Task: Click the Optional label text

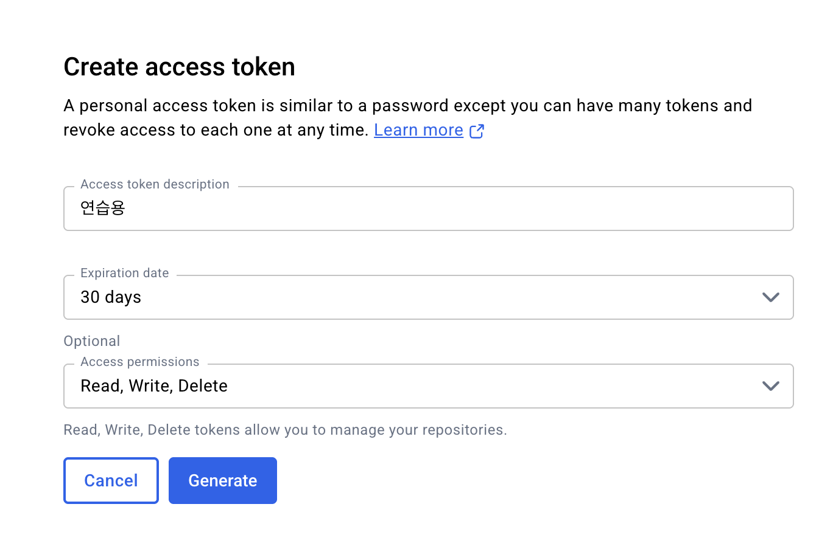Action: 92,341
